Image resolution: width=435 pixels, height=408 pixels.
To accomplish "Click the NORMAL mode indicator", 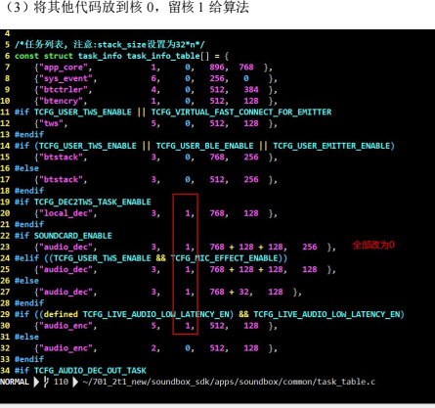I will 15,382.
